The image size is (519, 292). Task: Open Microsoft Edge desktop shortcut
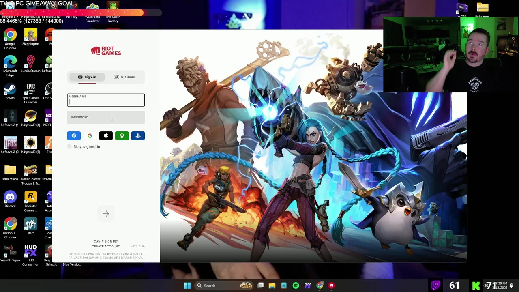click(10, 67)
